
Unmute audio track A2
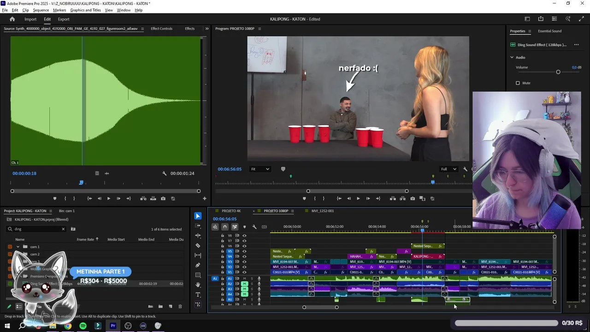point(244,284)
